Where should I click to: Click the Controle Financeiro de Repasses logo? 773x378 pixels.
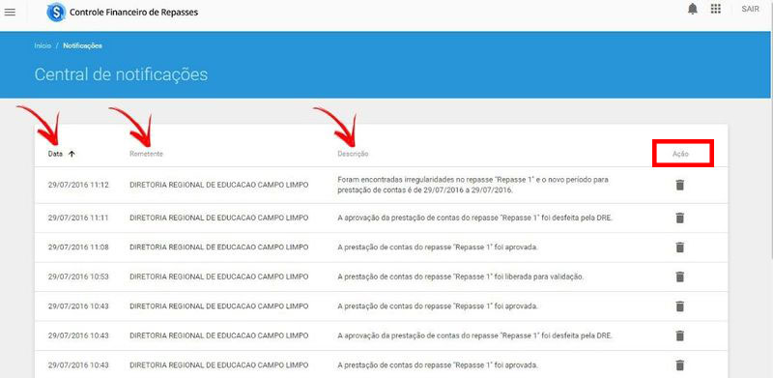tap(56, 12)
